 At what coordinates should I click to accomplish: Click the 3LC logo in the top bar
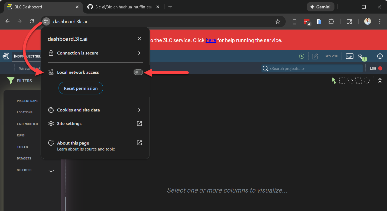coord(6,56)
